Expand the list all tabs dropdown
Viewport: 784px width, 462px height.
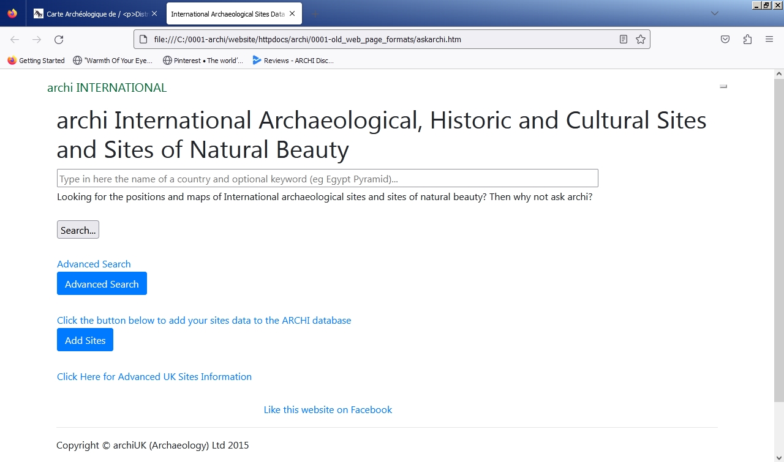(714, 13)
